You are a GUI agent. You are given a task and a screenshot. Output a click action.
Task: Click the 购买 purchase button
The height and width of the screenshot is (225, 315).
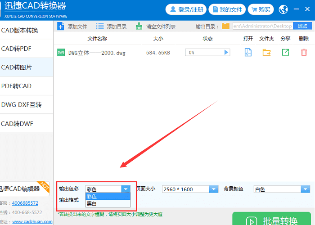tap(261, 9)
